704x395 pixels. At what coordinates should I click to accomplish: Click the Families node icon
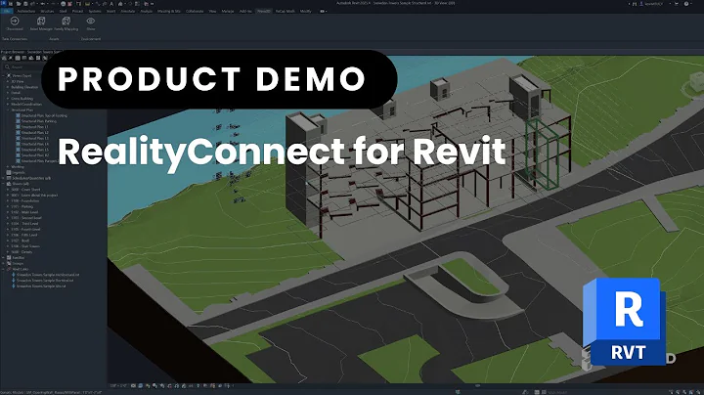click(x=9, y=258)
